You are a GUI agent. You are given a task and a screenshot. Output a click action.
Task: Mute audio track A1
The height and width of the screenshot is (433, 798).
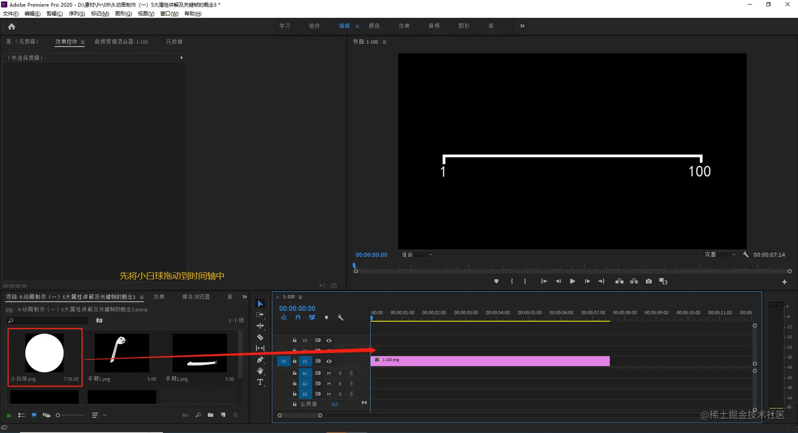pos(329,373)
